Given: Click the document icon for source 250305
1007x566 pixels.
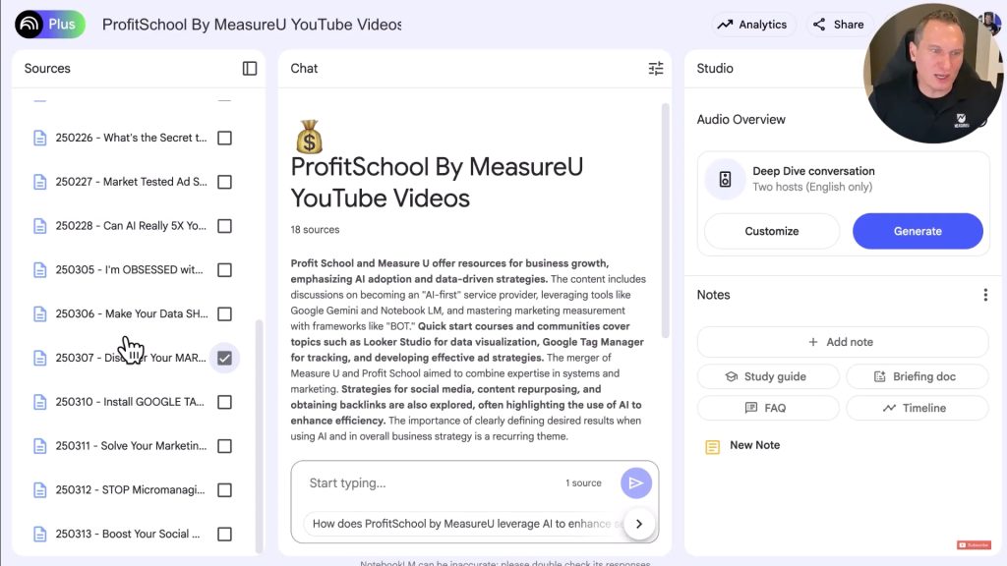Looking at the screenshot, I should (x=39, y=270).
